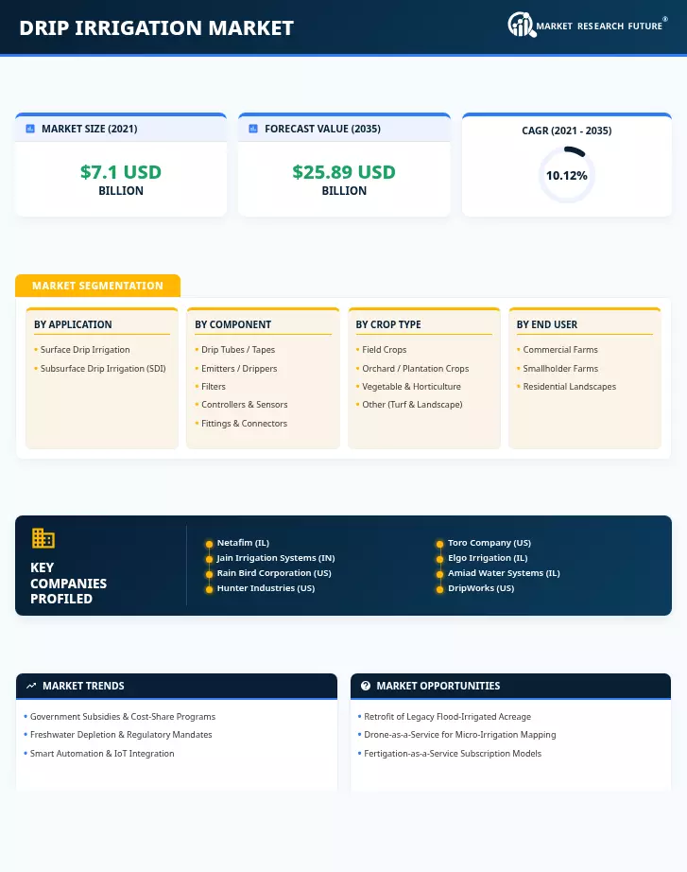Screen dimensions: 687x872
Task: Click the $25.89 USD forecast value
Action: [x=344, y=172]
